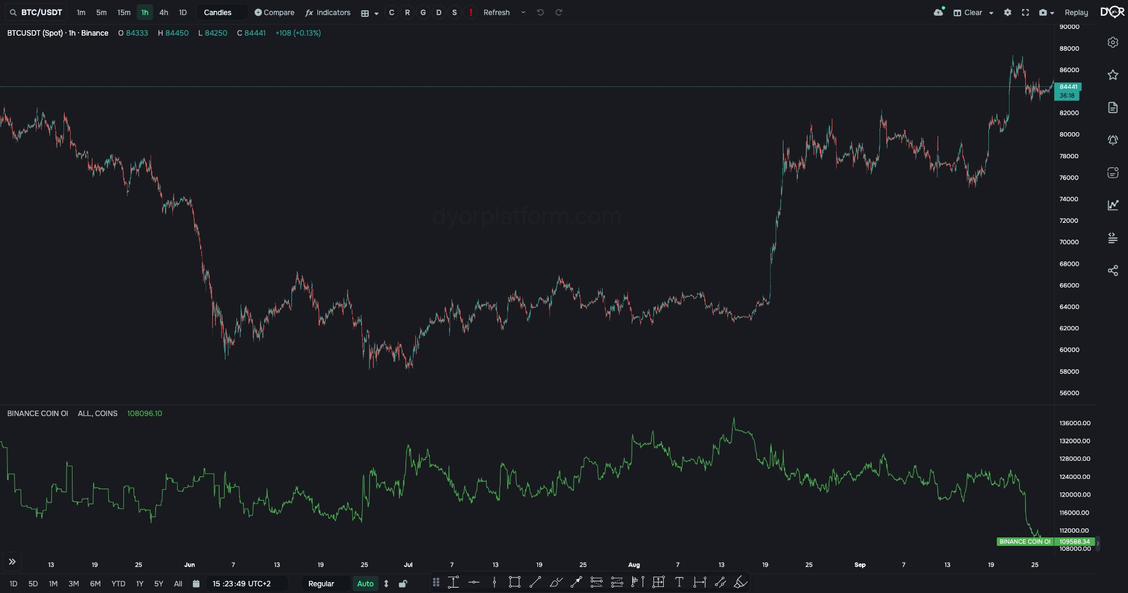Image resolution: width=1128 pixels, height=593 pixels.
Task: Start bar Replay mode
Action: pos(1076,12)
